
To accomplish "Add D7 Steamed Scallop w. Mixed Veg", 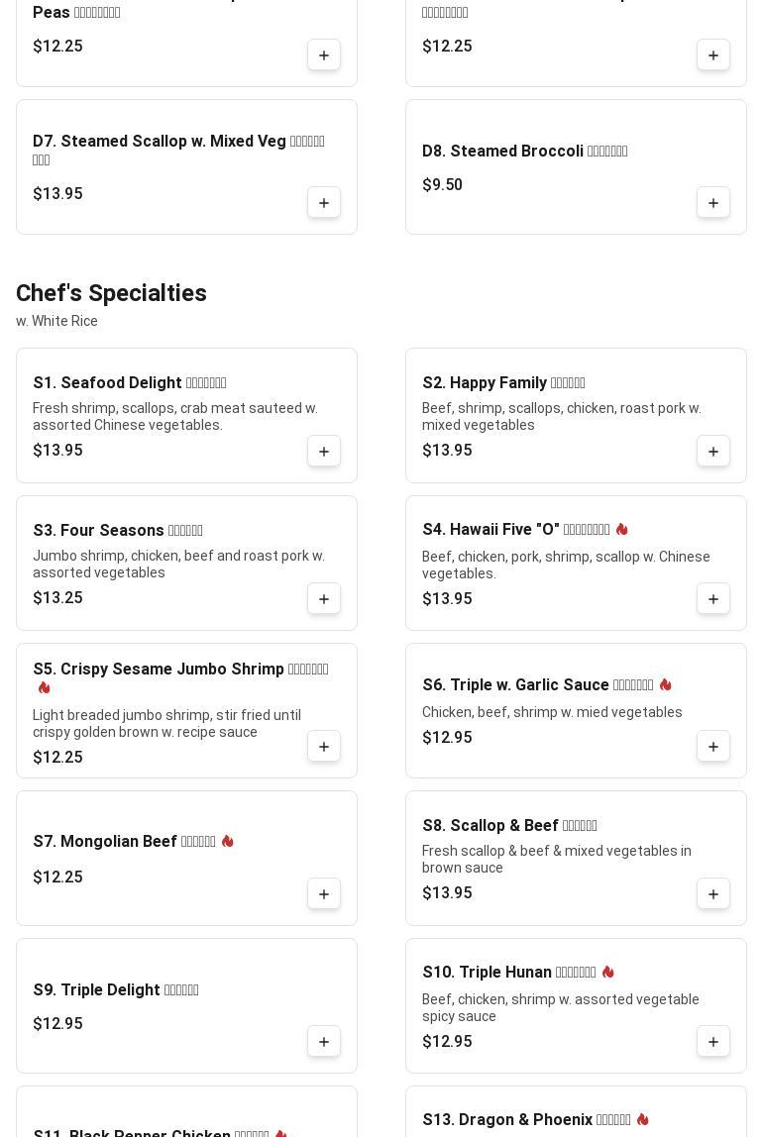I will pos(323,202).
